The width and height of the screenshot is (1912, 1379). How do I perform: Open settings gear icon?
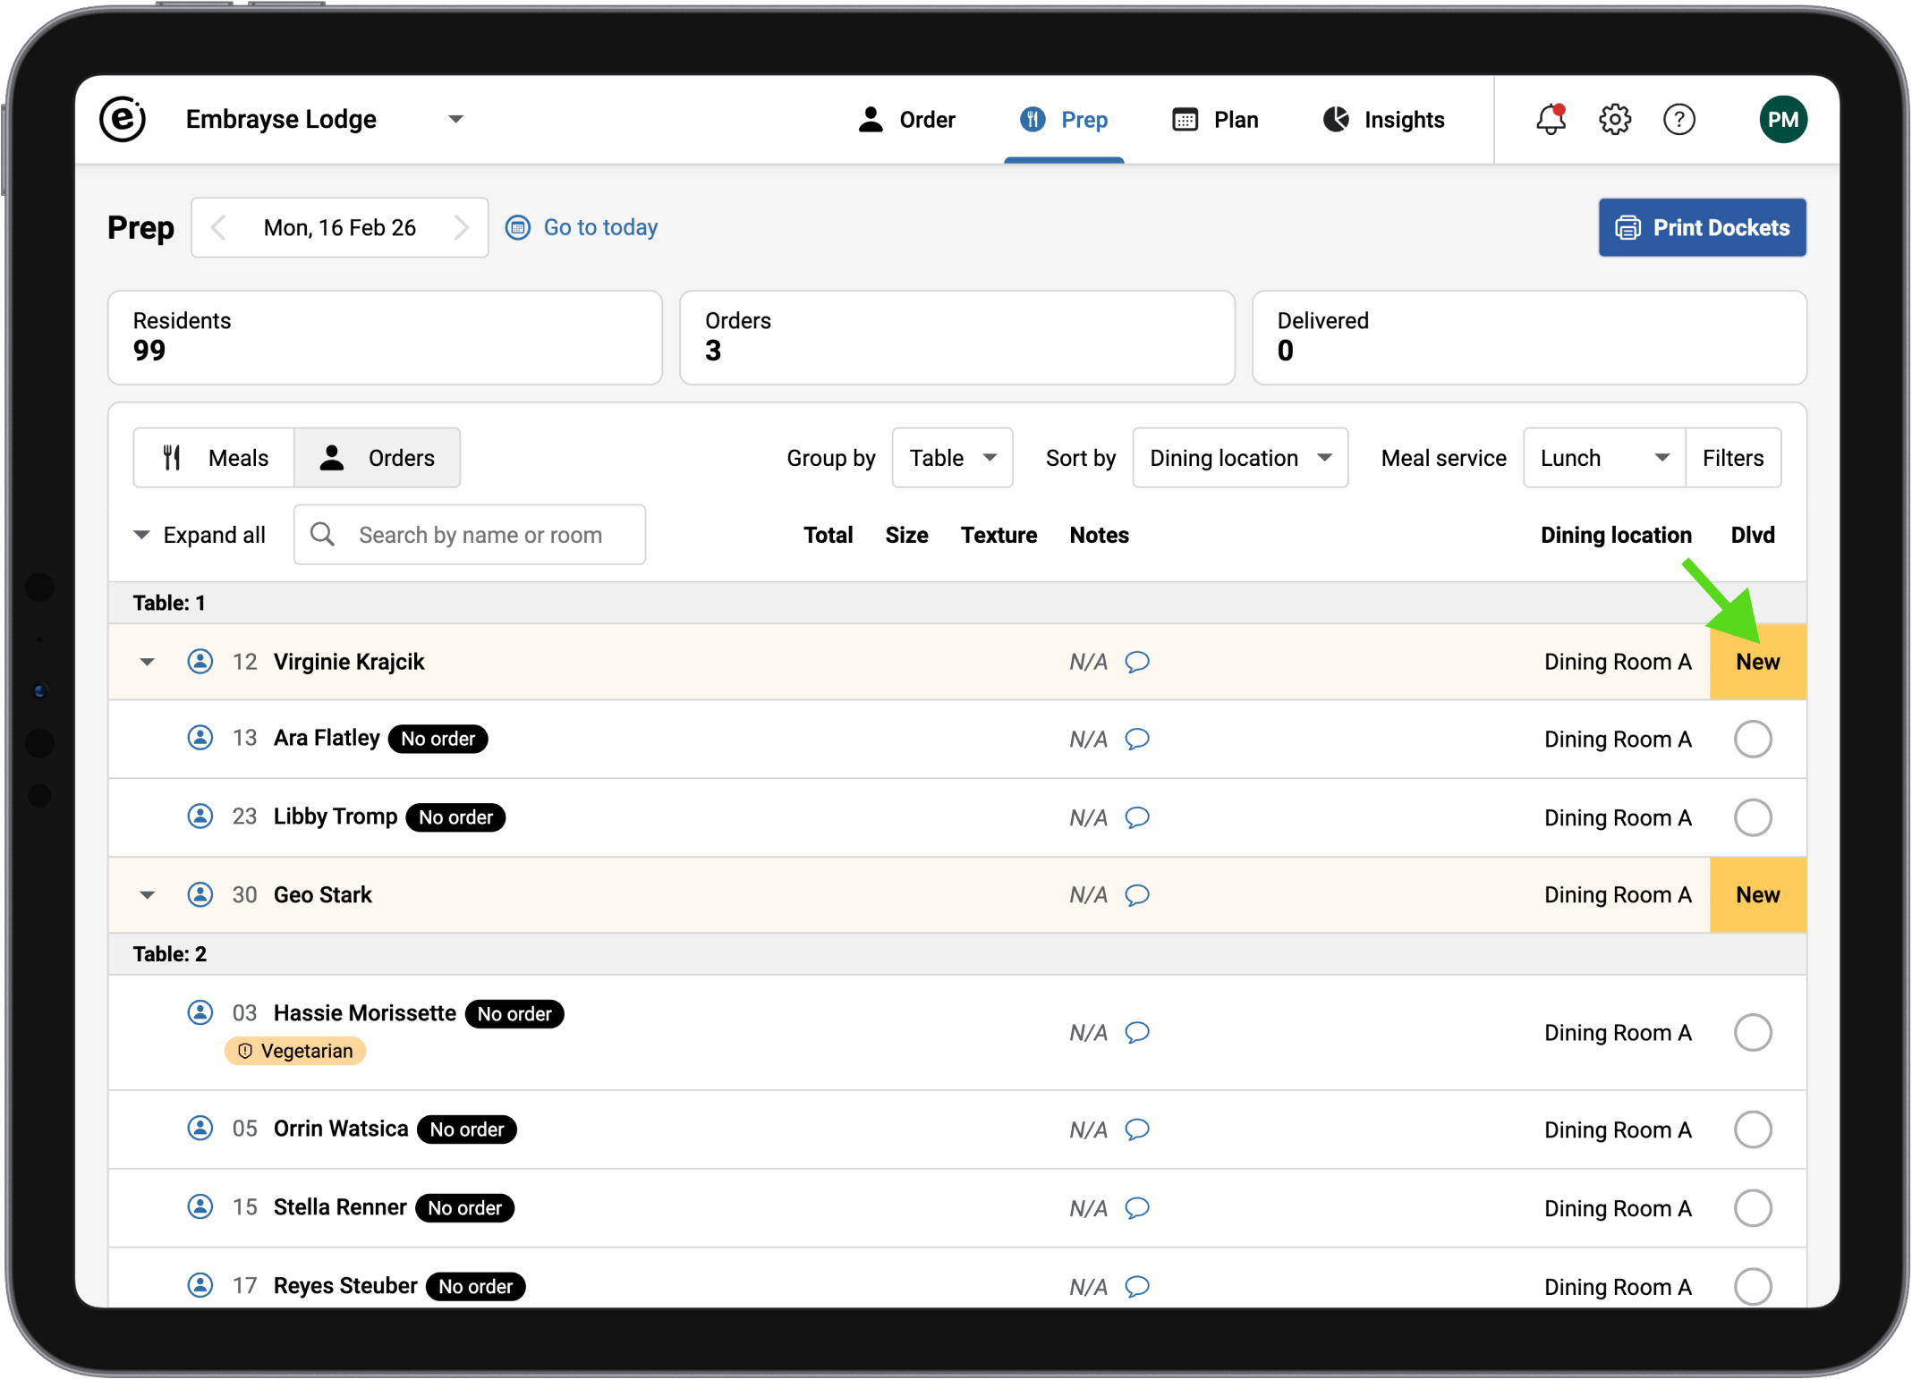click(1615, 120)
